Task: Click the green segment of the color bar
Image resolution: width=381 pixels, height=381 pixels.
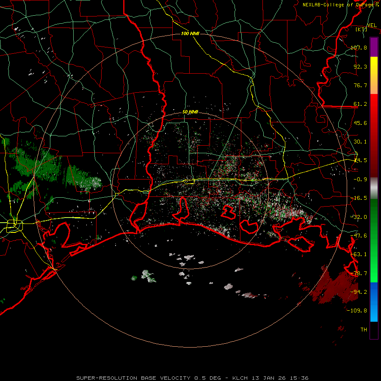Action: [x=374, y=240]
